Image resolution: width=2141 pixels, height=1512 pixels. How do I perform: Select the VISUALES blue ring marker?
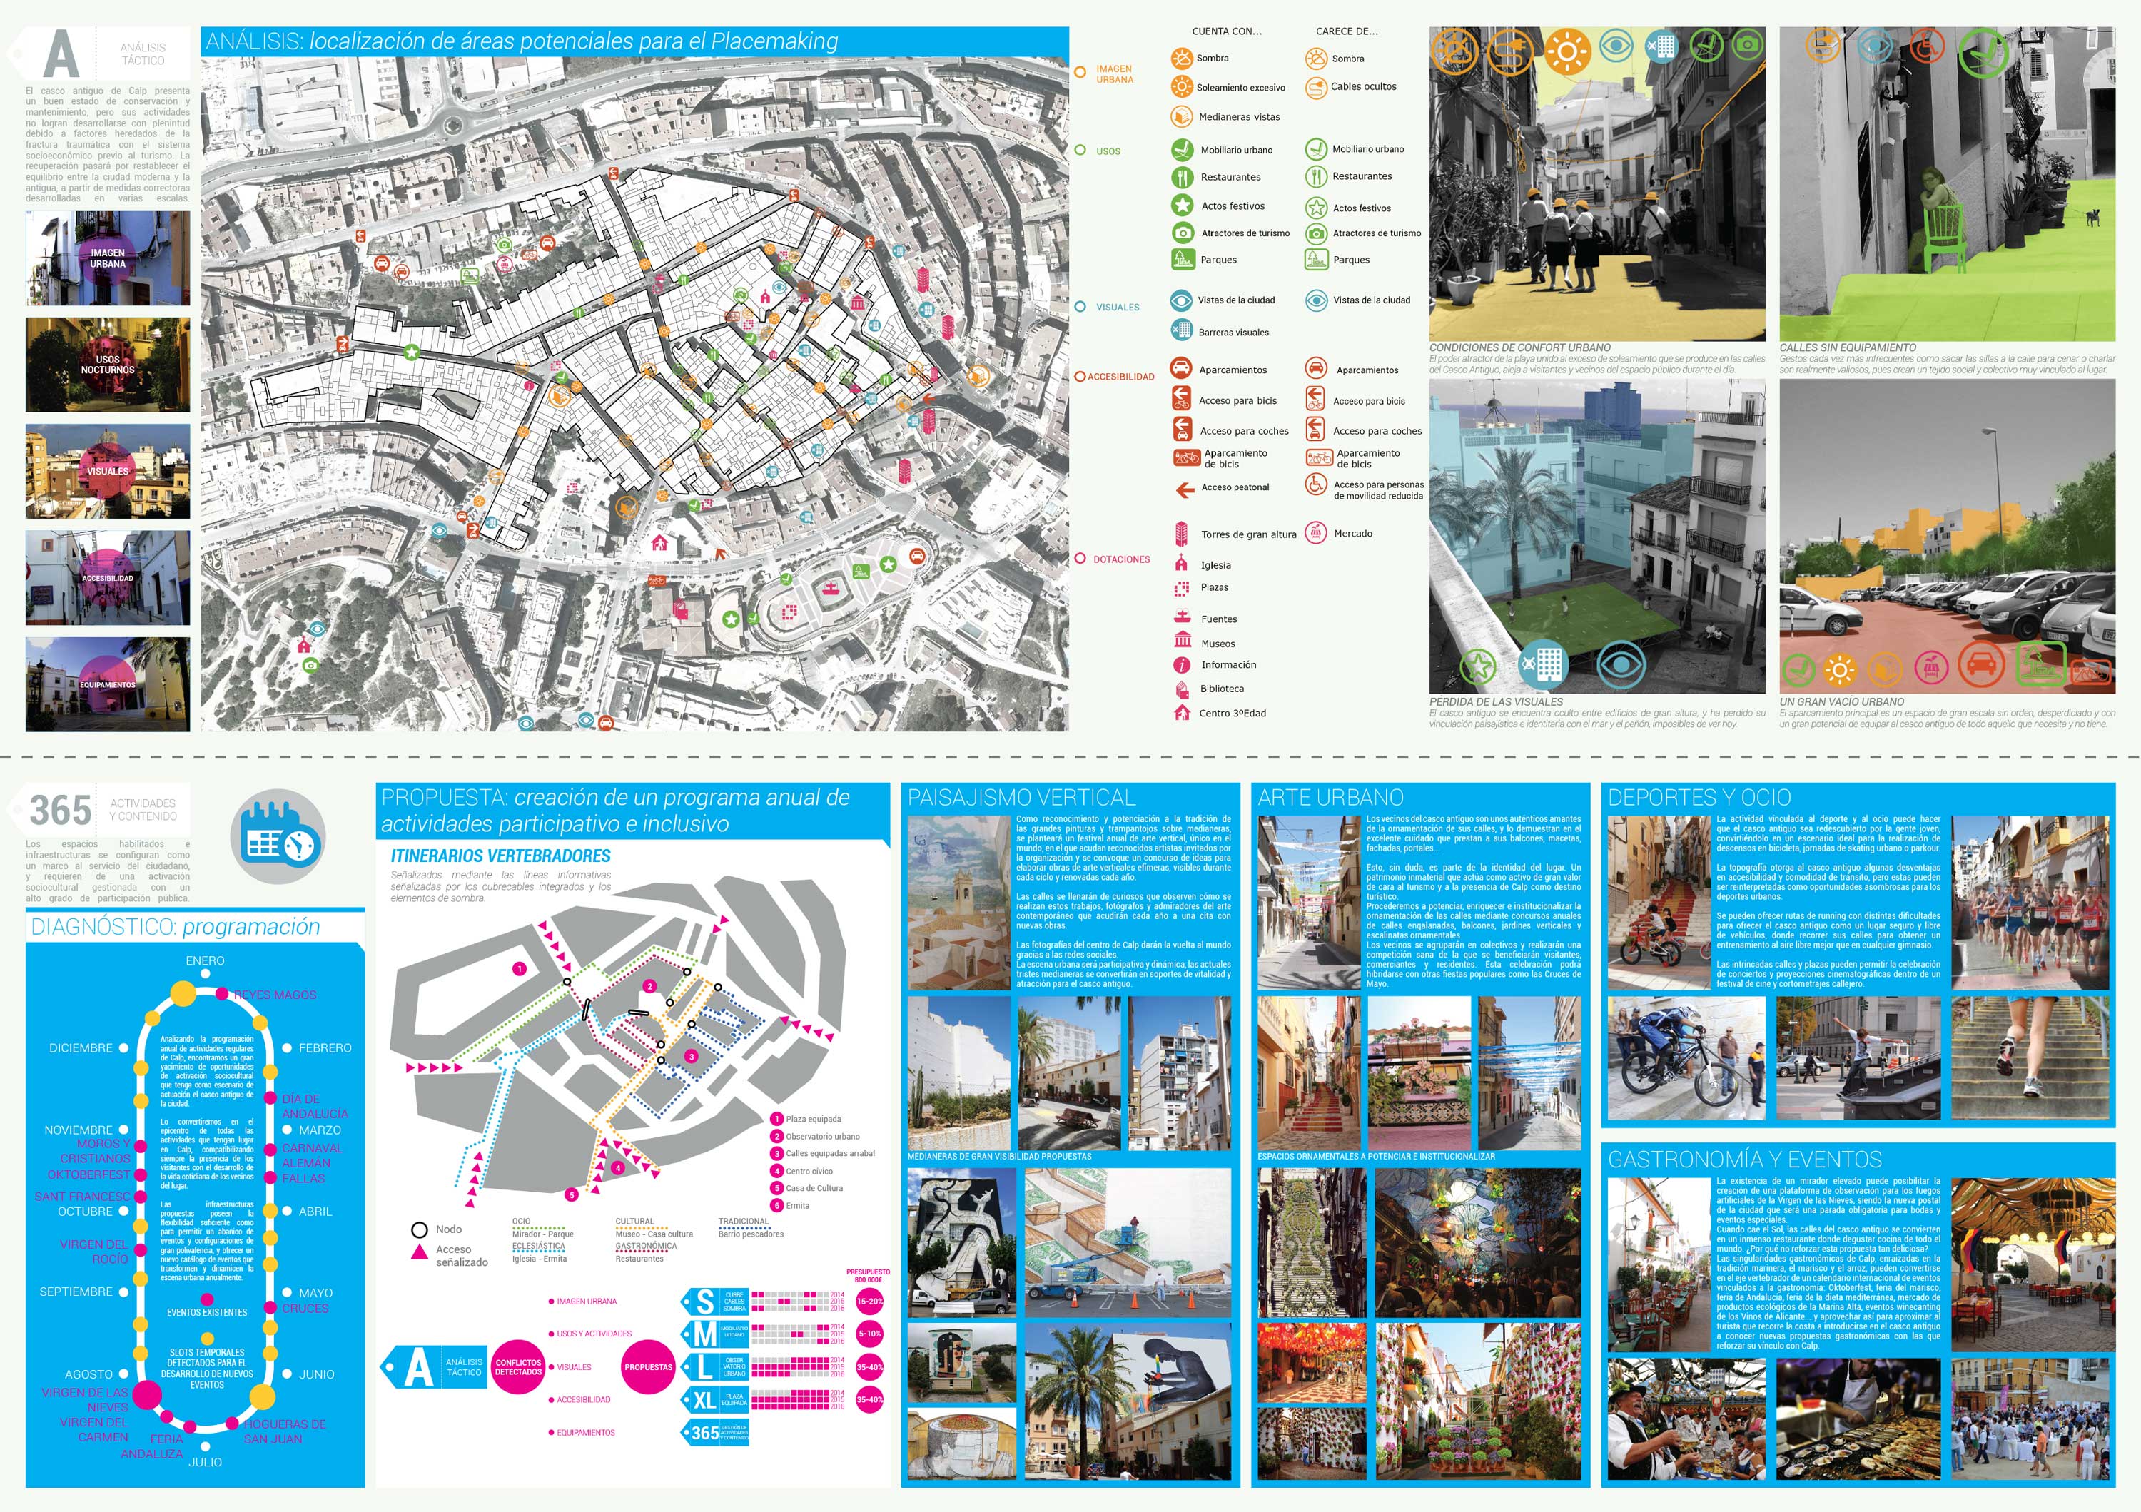click(x=1080, y=307)
